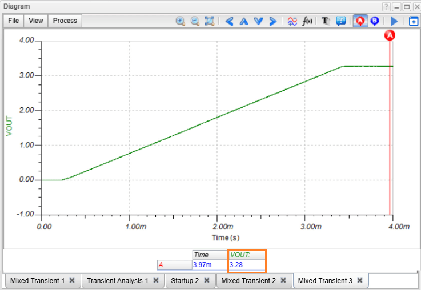Pan the plot up with arrow icon
The width and height of the screenshot is (421, 290).
(244, 21)
